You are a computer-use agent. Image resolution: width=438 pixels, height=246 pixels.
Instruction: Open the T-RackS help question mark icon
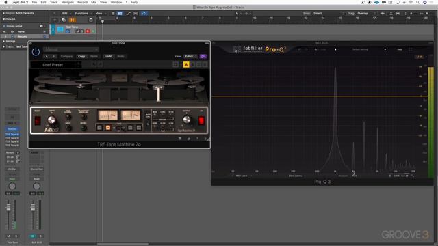(x=197, y=139)
